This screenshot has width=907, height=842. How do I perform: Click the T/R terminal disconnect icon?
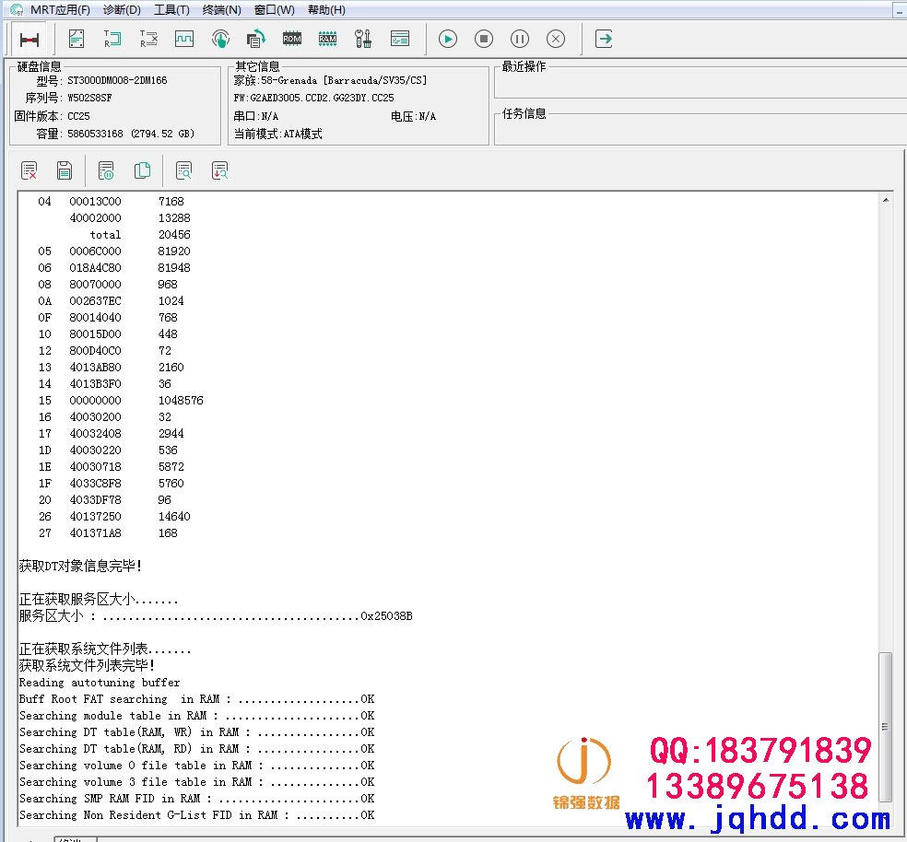point(148,39)
